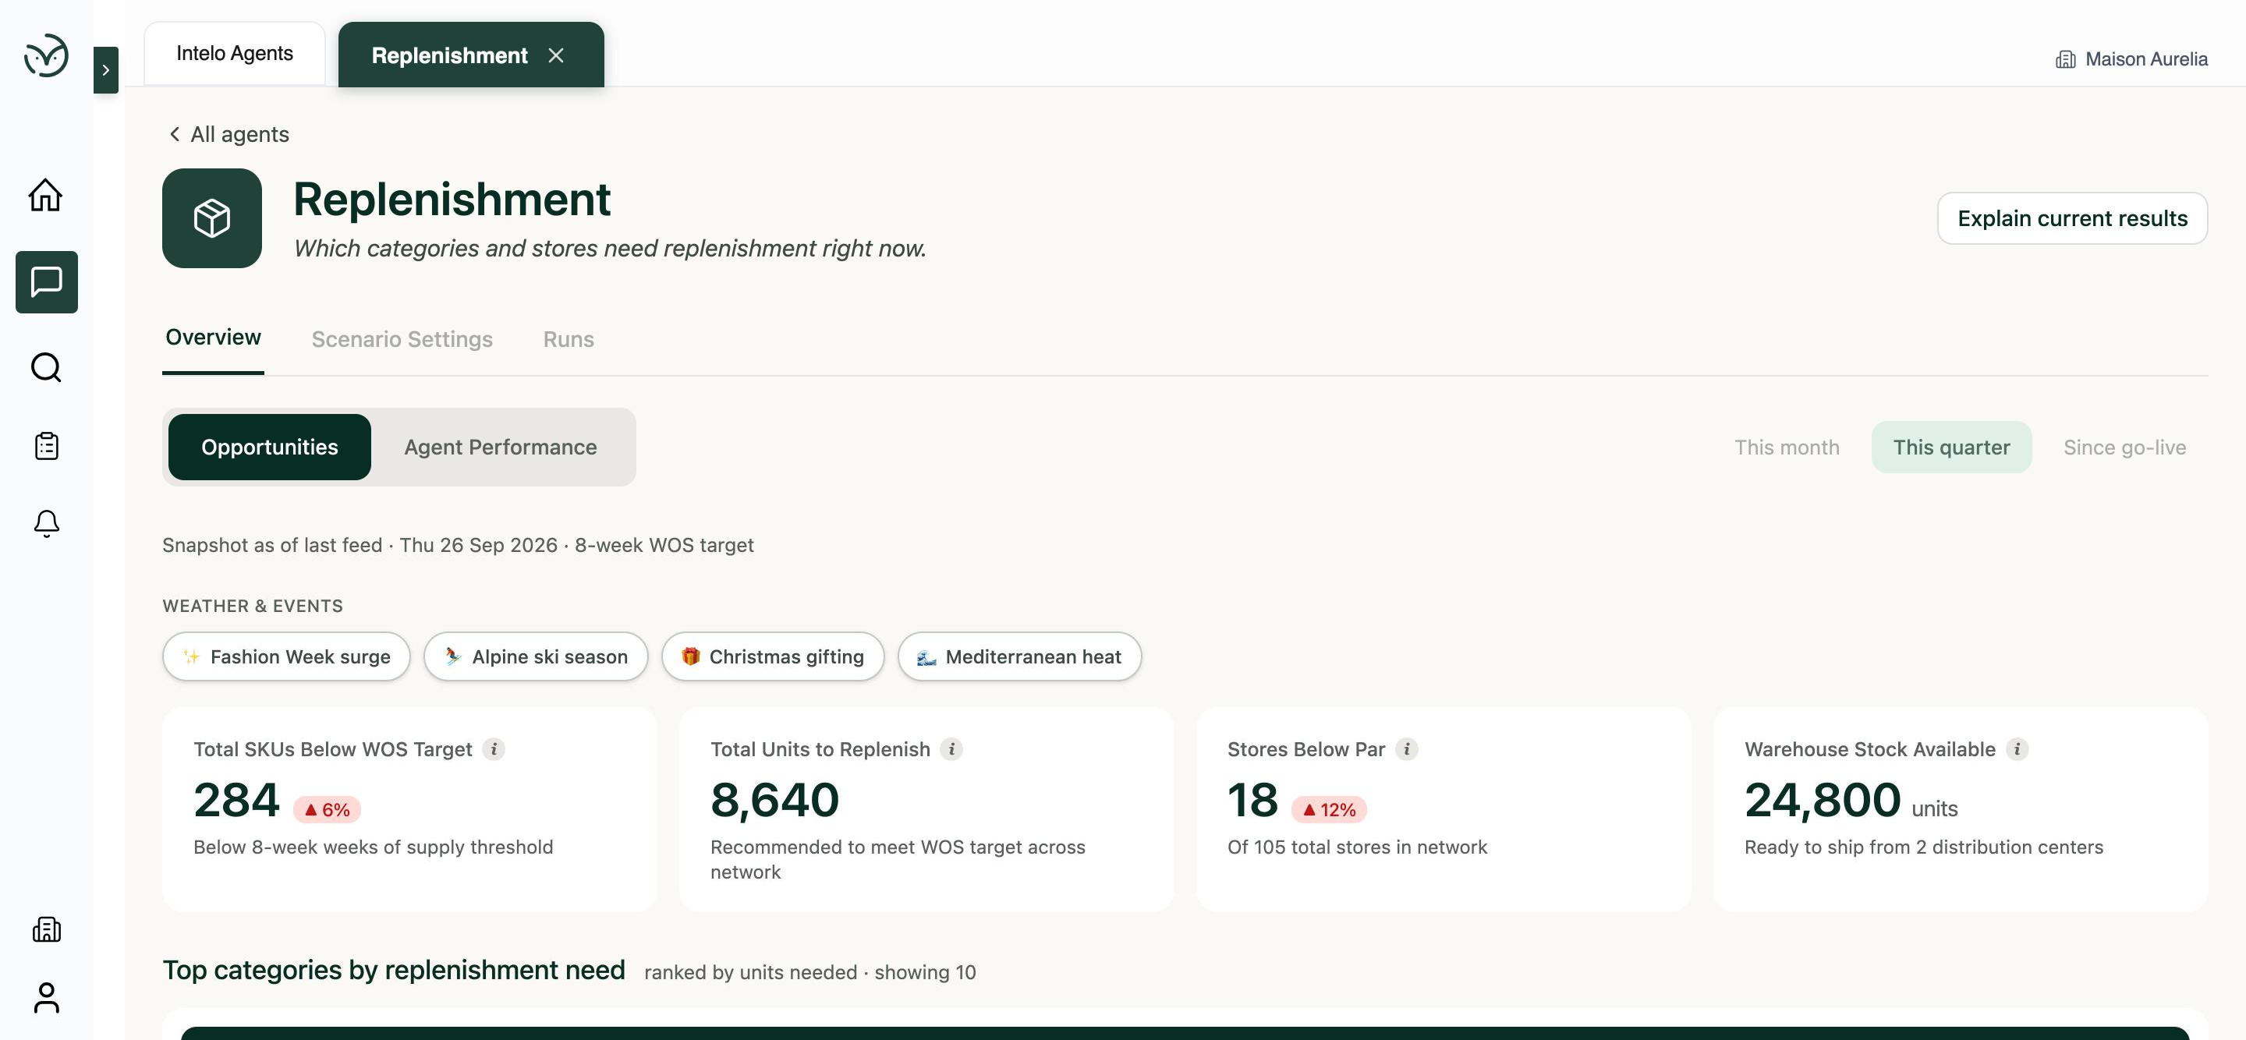Switch to the Intelo Agents tab
This screenshot has width=2246, height=1040.
click(x=235, y=54)
